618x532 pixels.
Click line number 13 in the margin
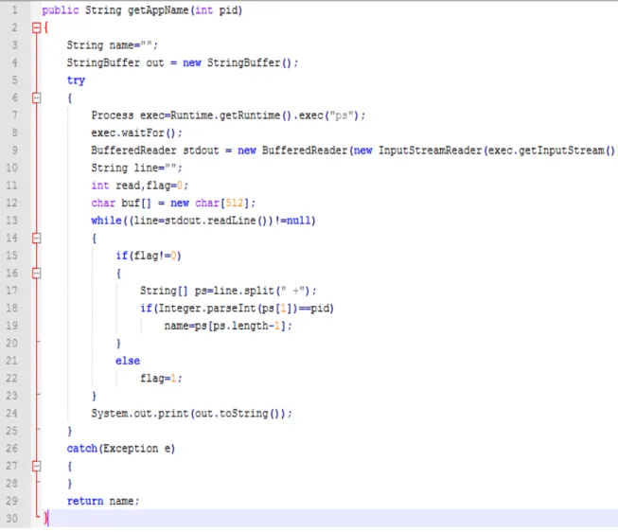tap(11, 220)
